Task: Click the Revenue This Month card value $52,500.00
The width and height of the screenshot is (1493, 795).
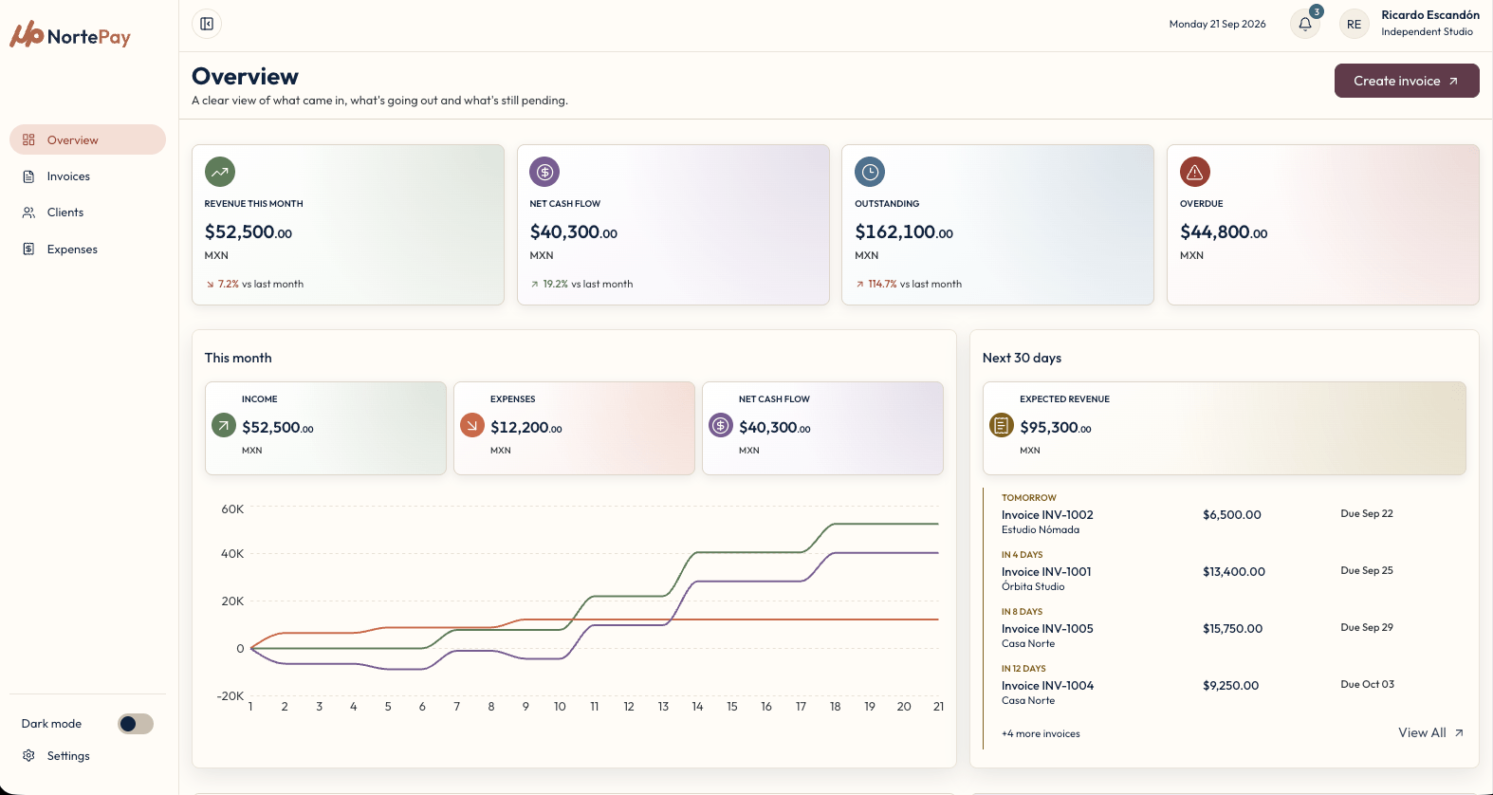Action: tap(249, 232)
